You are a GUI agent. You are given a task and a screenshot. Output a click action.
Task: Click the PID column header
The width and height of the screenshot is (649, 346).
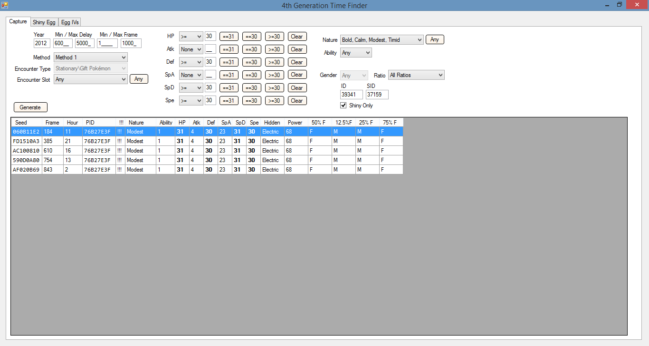point(99,123)
